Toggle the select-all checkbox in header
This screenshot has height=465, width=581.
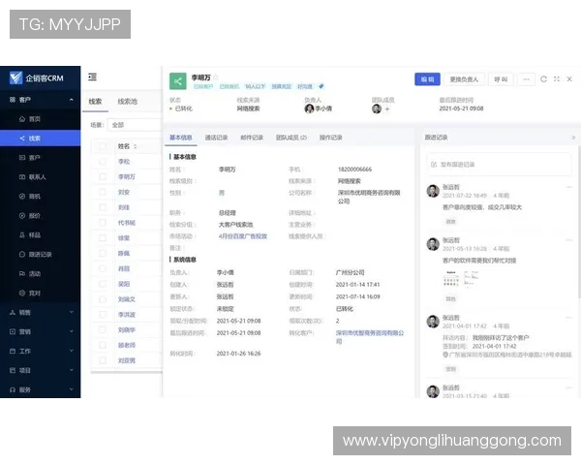click(x=103, y=146)
